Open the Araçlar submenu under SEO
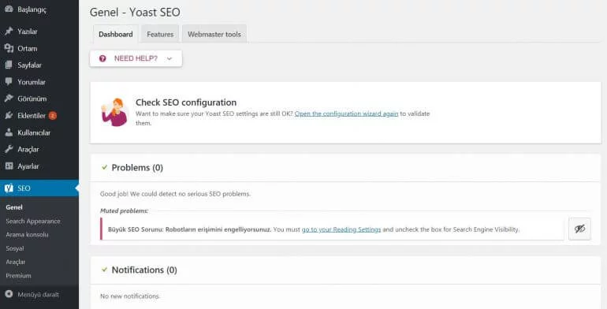The image size is (607, 309). click(x=16, y=262)
